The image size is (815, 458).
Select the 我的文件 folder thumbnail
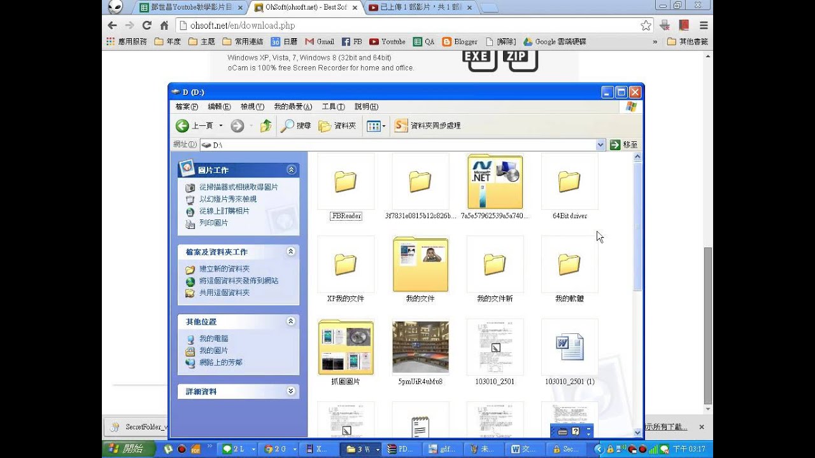[420, 264]
